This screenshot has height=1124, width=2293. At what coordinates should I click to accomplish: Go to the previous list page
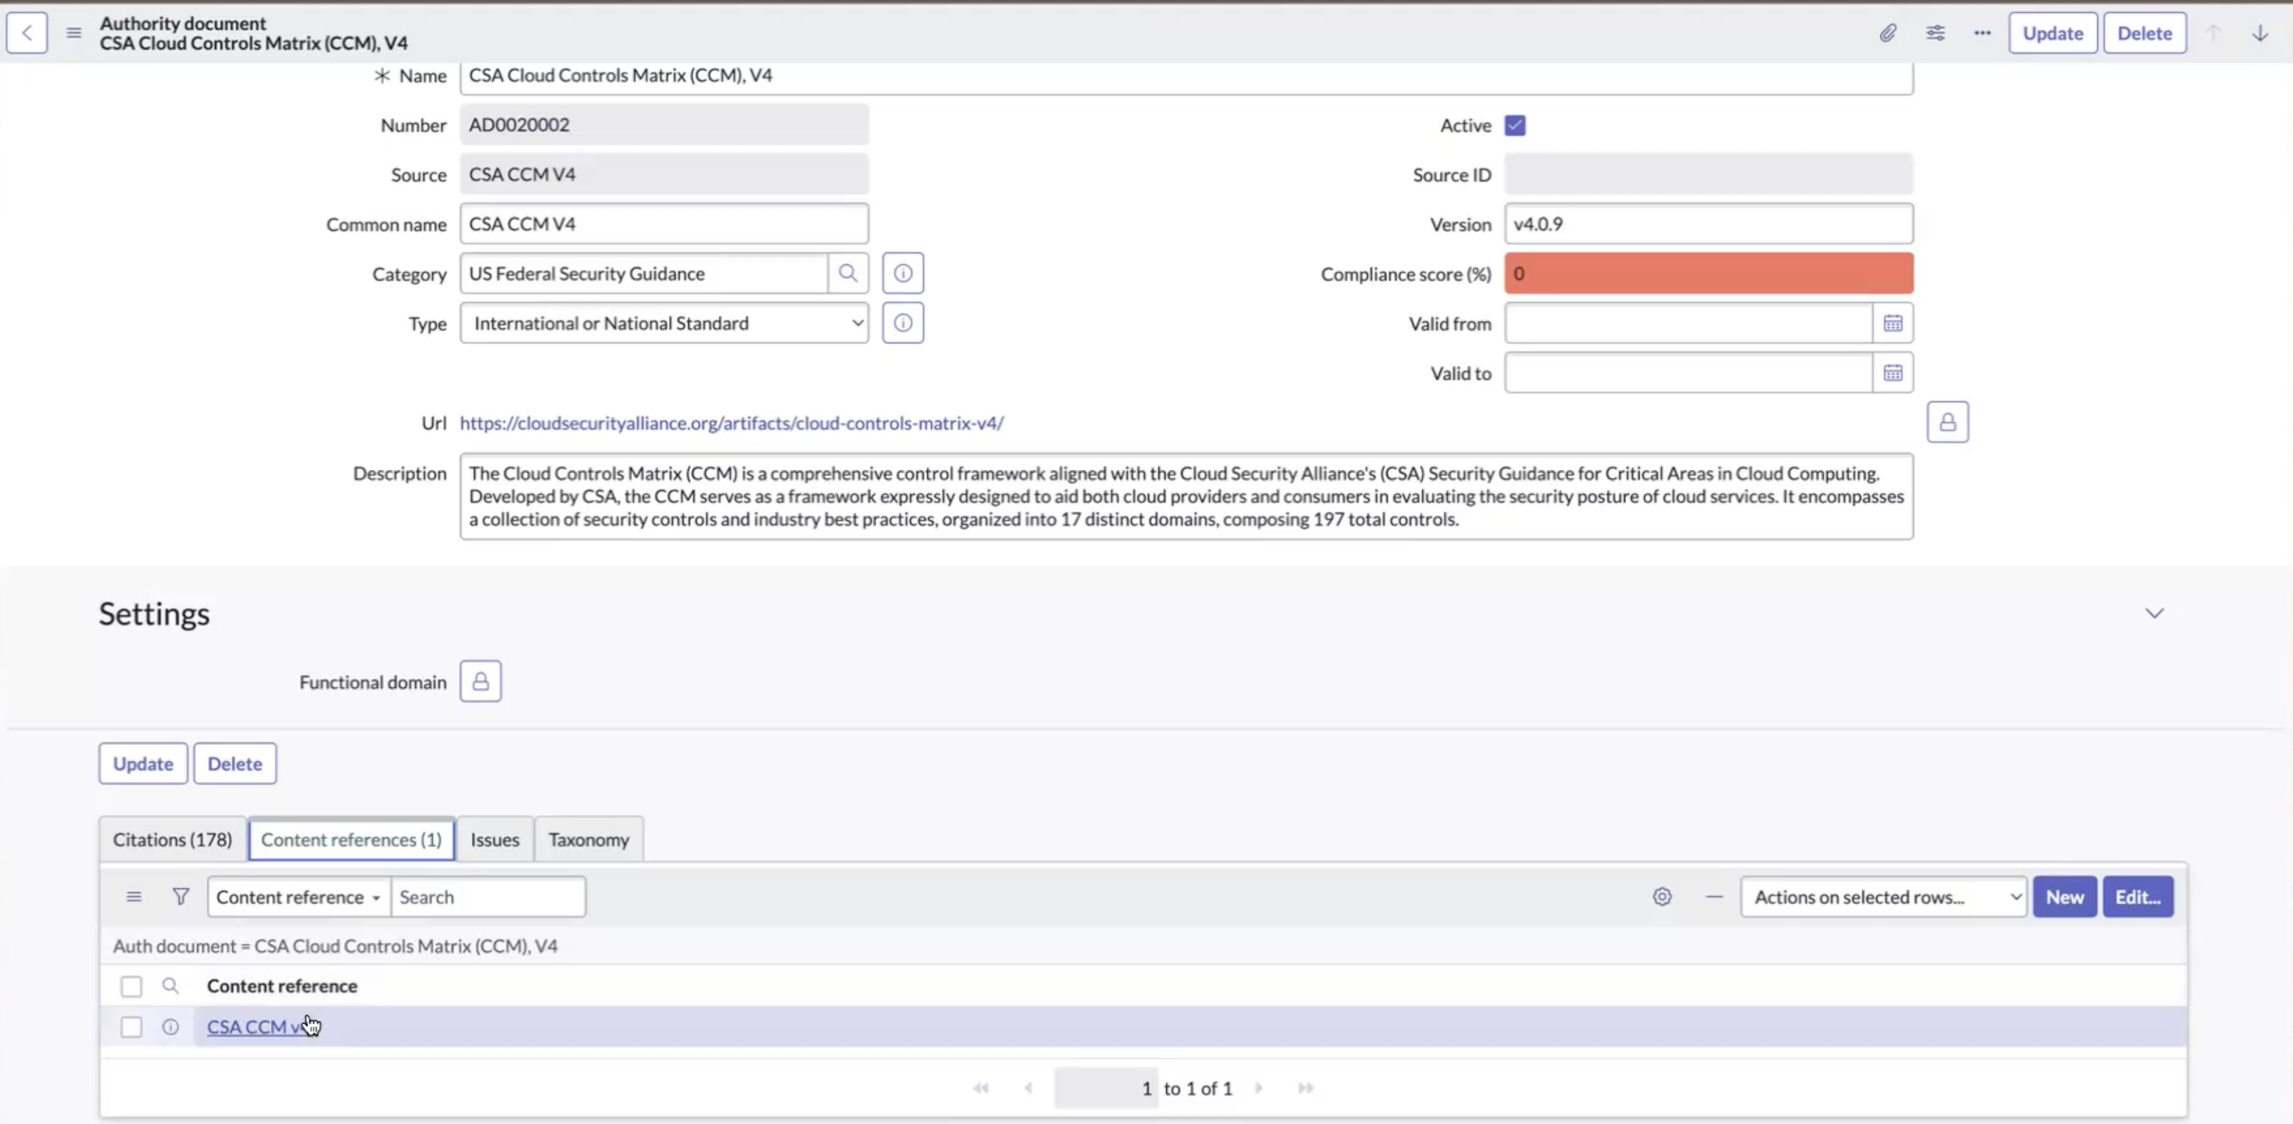point(1028,1088)
